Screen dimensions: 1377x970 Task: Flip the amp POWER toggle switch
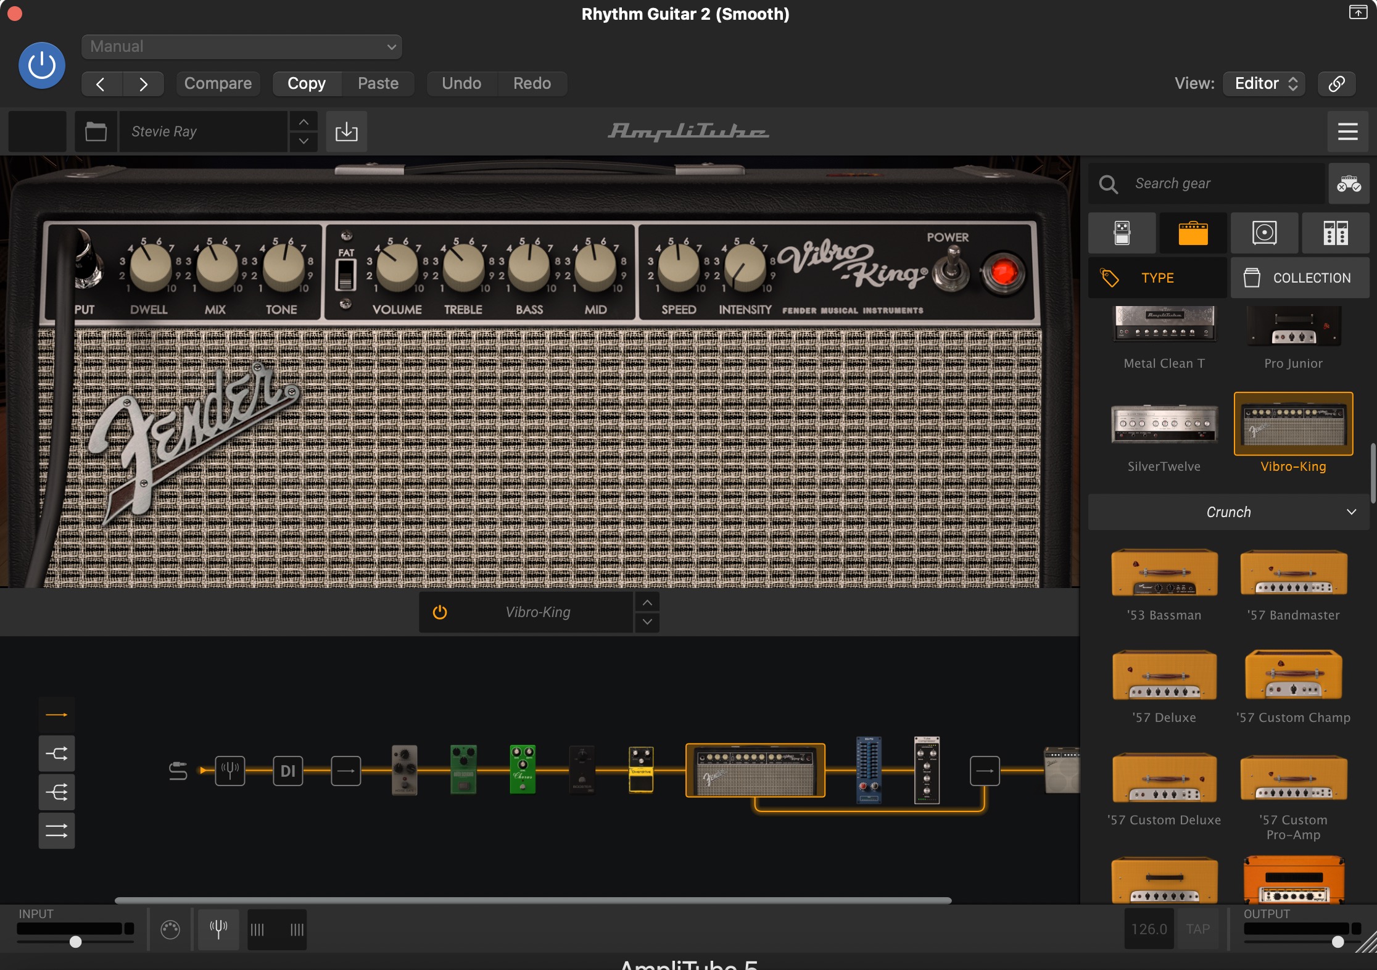[952, 270]
